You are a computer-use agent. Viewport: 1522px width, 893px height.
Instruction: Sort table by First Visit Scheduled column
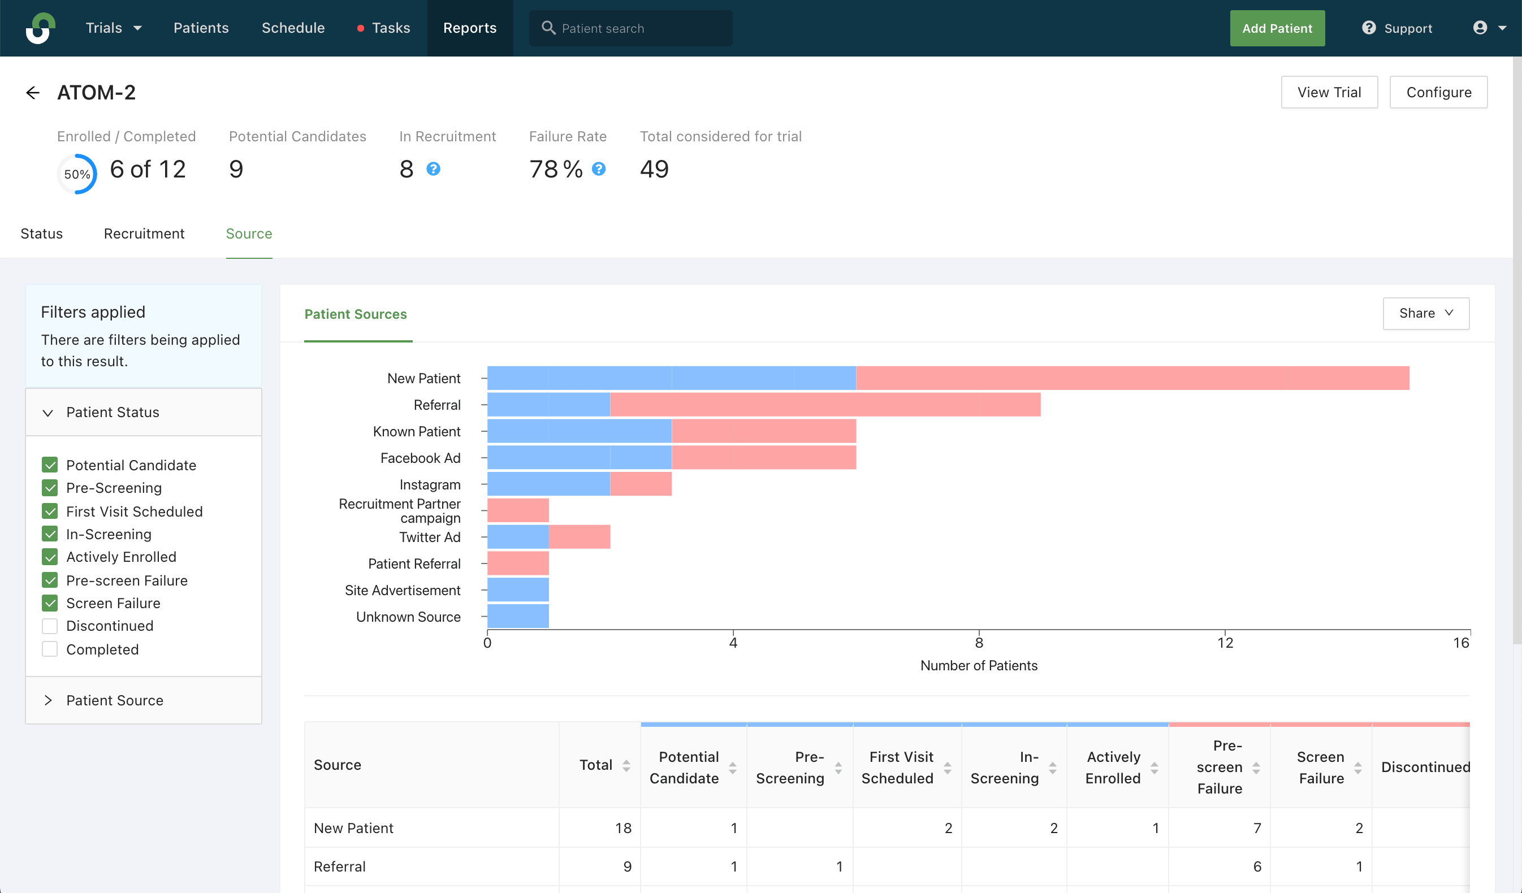pyautogui.click(x=948, y=768)
